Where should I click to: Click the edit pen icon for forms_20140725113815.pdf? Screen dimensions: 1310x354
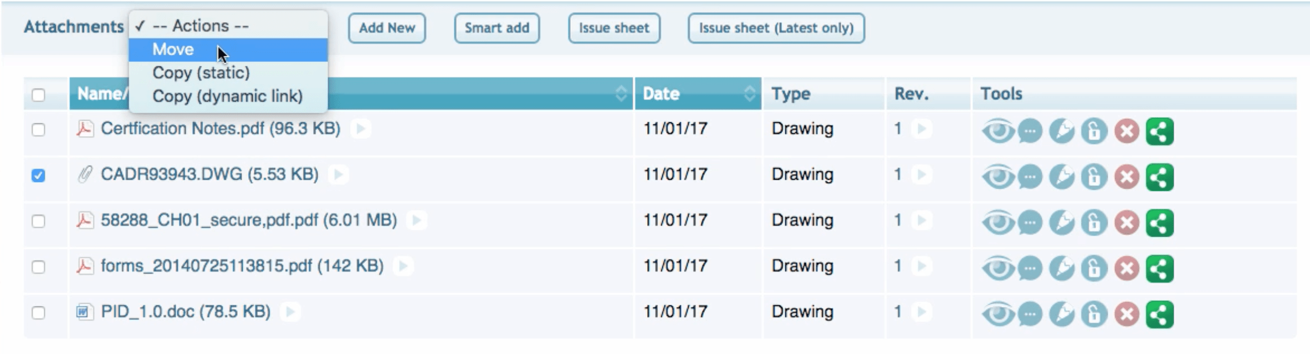pos(1062,269)
